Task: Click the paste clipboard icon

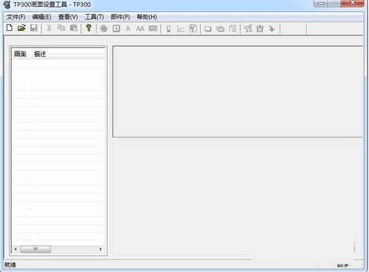Action: point(74,28)
